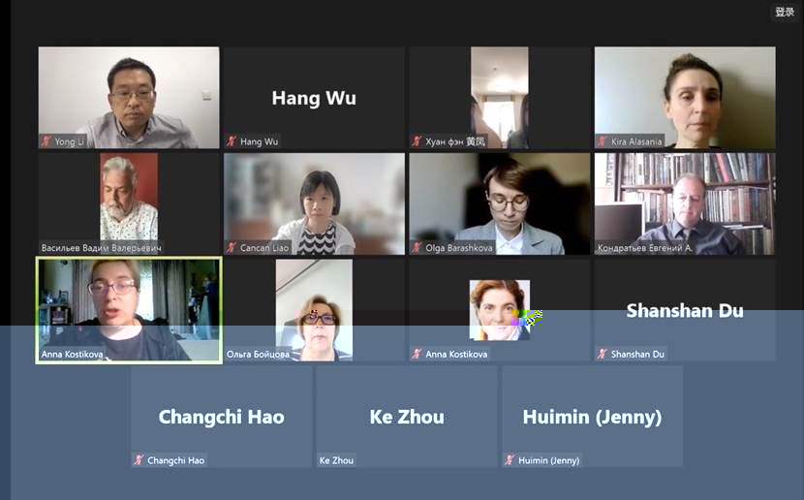Click muted mic icon beside Хуан фэн

417,141
